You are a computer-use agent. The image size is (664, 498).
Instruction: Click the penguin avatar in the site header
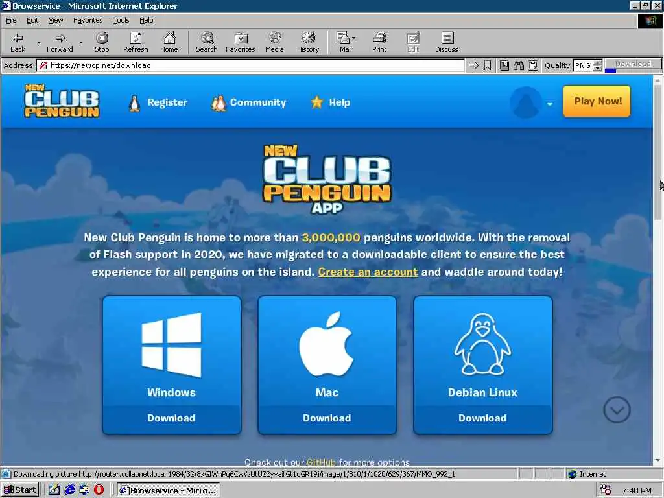click(526, 102)
